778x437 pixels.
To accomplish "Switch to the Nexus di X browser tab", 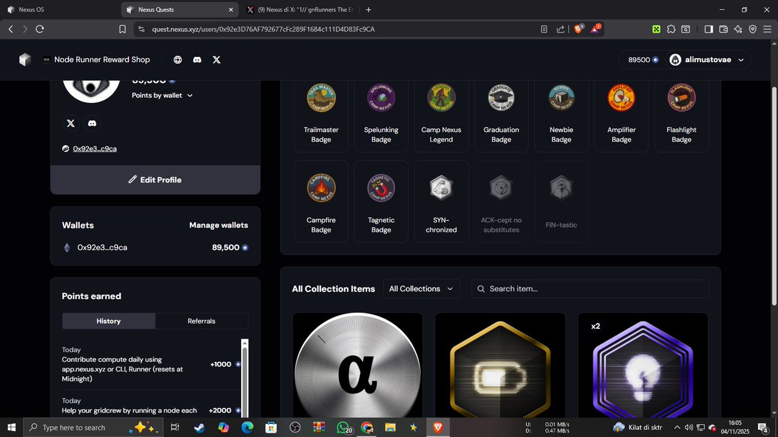I will [x=301, y=10].
